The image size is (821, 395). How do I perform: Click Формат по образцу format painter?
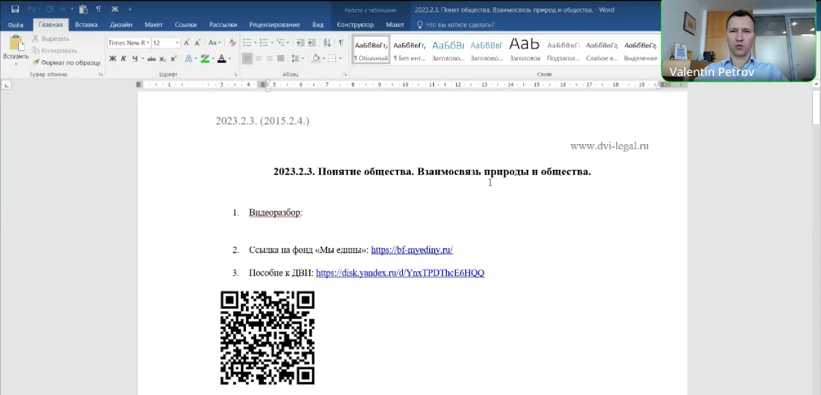point(66,63)
